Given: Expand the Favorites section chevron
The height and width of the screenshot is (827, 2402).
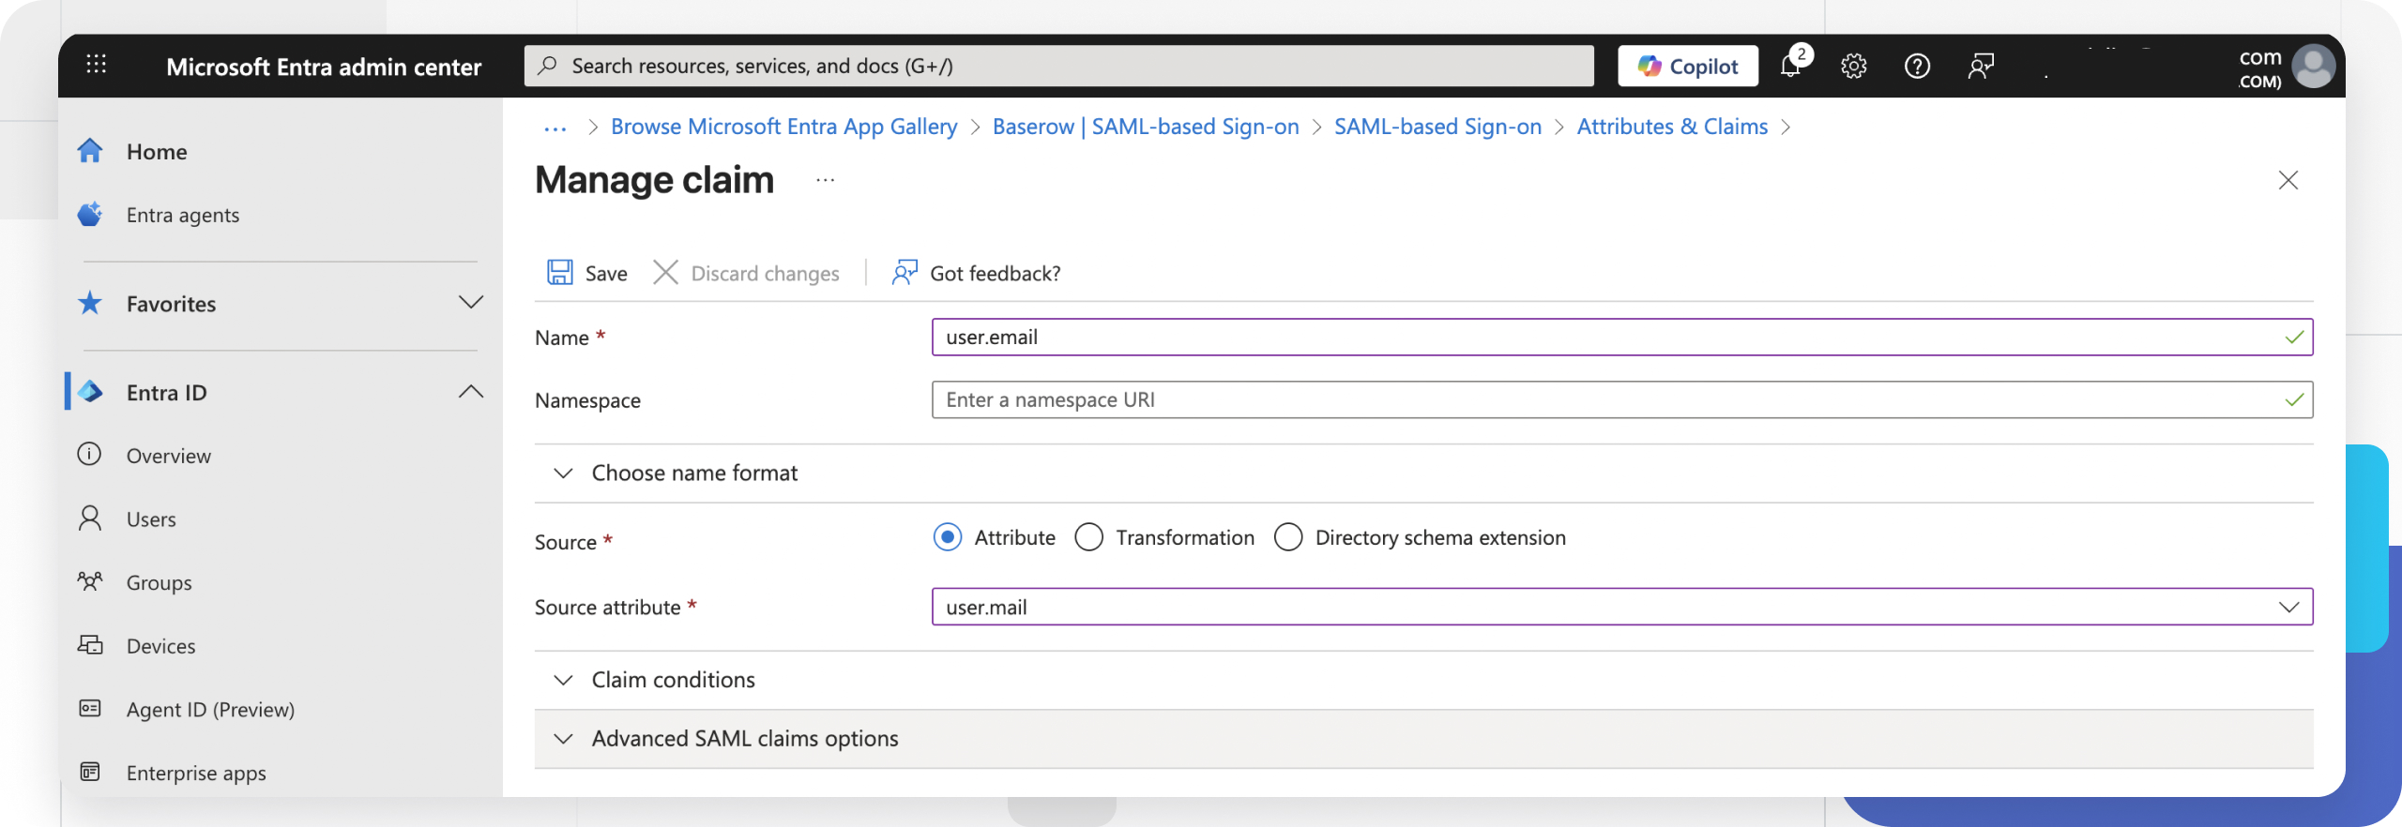Looking at the screenshot, I should pos(471,302).
